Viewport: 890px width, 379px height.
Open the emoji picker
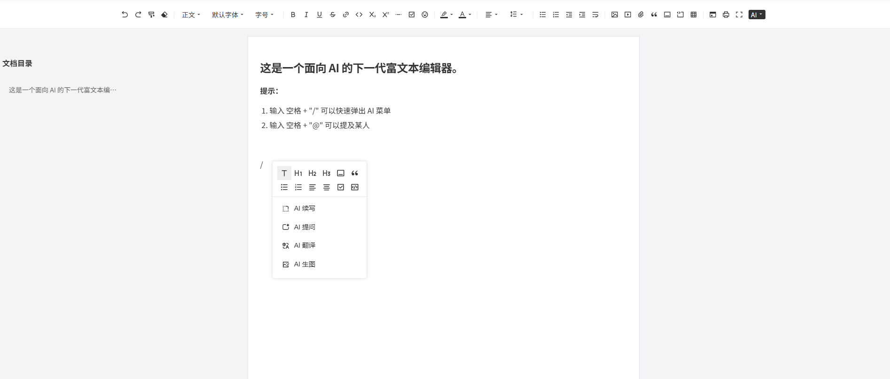[425, 15]
